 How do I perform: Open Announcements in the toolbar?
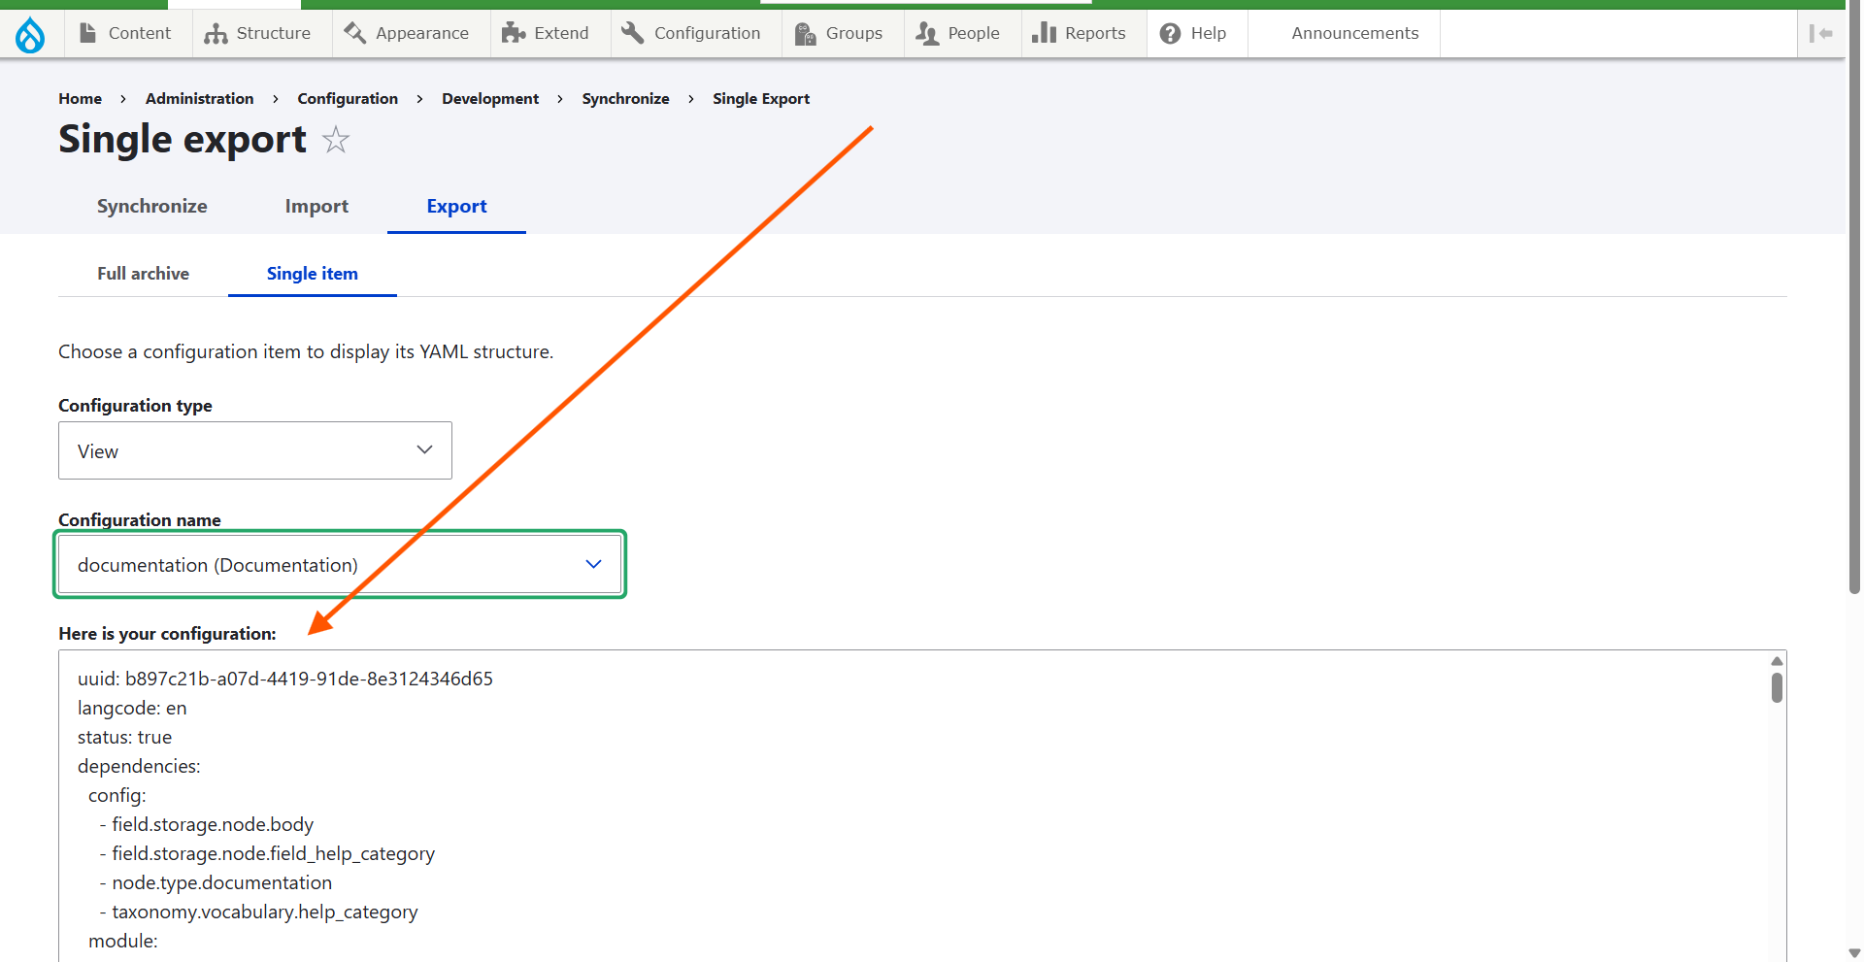[1354, 34]
